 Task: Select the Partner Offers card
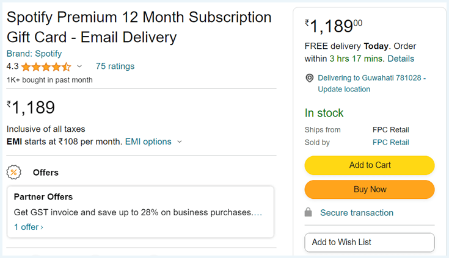141,212
